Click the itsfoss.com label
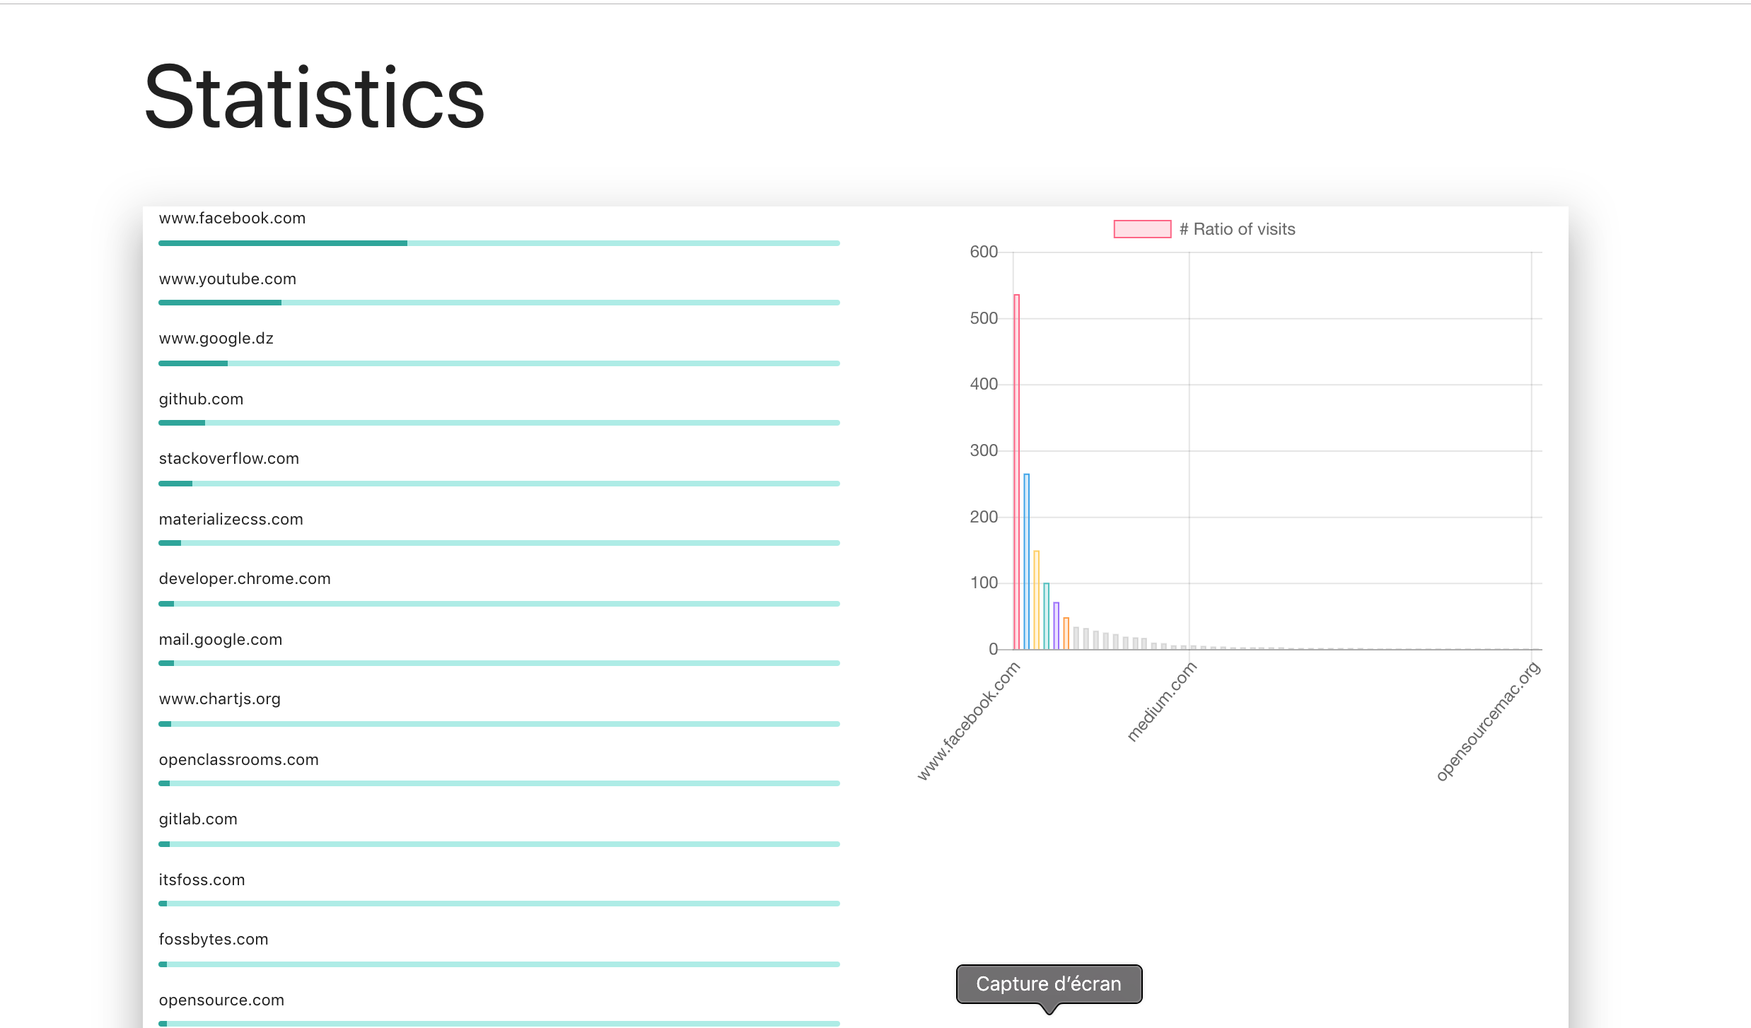Screen dimensions: 1751x1028 (x=202, y=880)
